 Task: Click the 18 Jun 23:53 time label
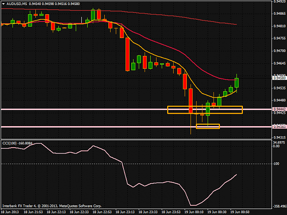tap(171, 212)
